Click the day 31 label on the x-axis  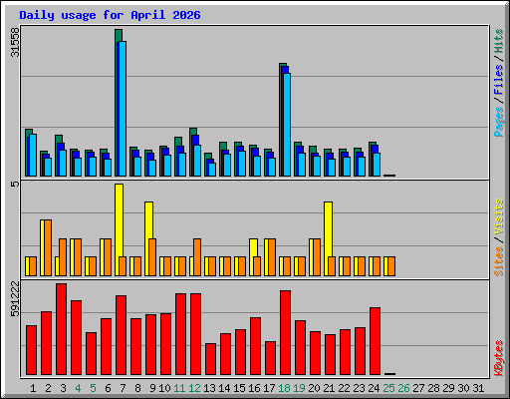pos(478,388)
